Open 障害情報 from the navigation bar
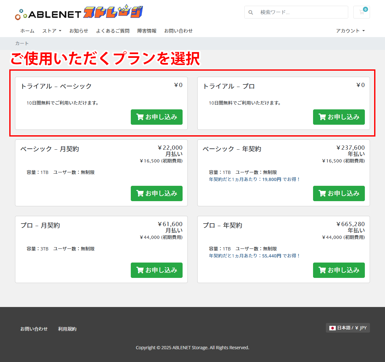The height and width of the screenshot is (362, 385). (x=147, y=31)
